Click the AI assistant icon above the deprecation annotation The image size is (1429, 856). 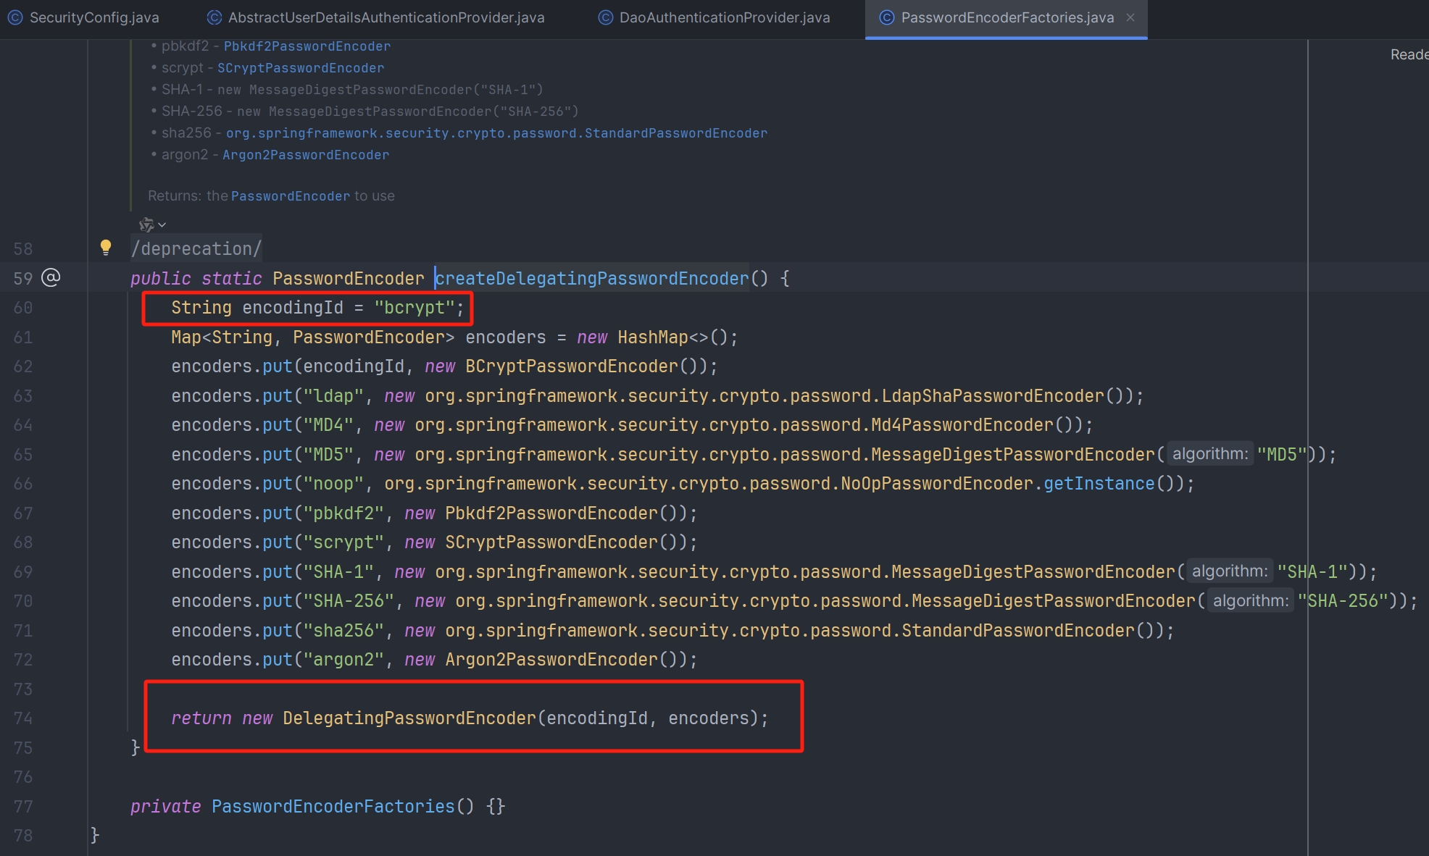146,225
